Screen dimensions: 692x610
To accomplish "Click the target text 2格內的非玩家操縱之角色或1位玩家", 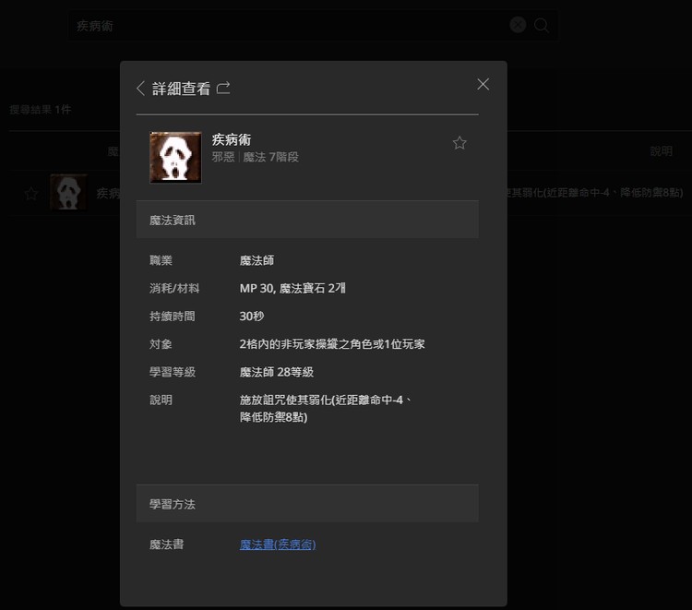I will (332, 344).
